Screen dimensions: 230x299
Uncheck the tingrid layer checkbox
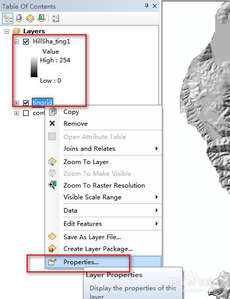(26, 103)
